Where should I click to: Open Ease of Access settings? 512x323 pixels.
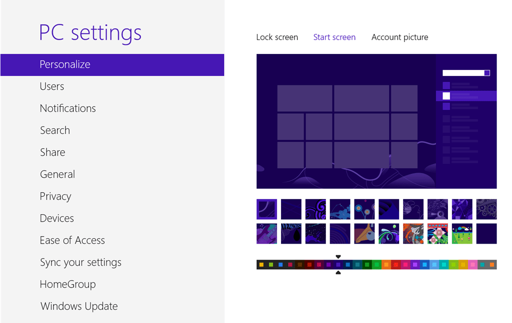pos(72,240)
